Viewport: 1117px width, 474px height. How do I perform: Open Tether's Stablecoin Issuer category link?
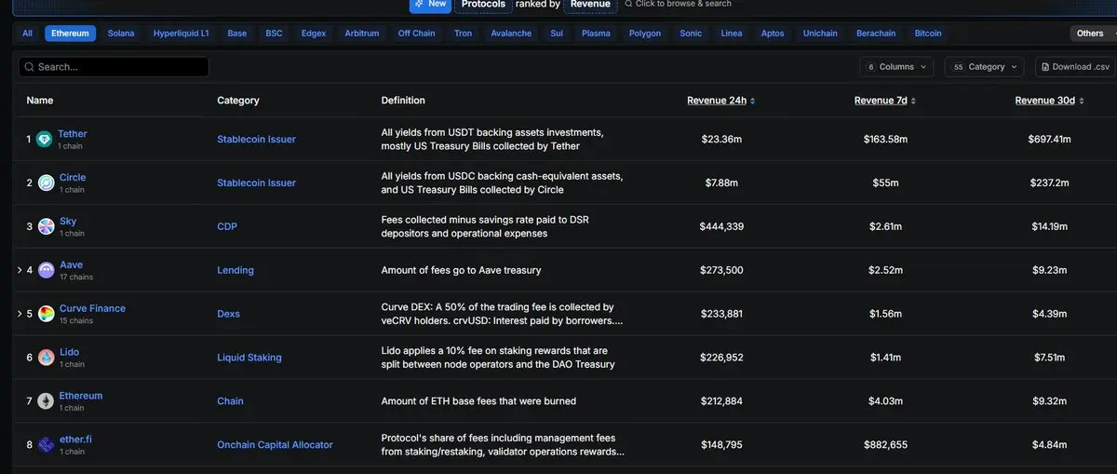[256, 140]
